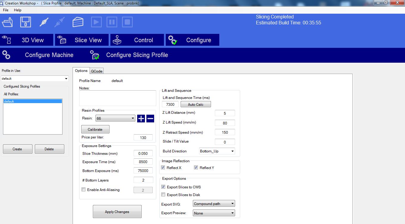Add a resin profile with plus icon
Image resolution: width=405 pixels, height=224 pixels.
141,119
